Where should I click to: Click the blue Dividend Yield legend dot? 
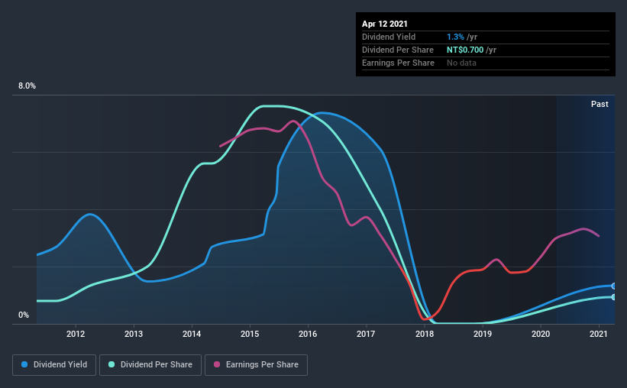(x=24, y=364)
